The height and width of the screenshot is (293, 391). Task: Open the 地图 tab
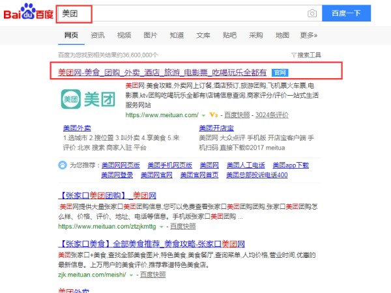click(282, 35)
